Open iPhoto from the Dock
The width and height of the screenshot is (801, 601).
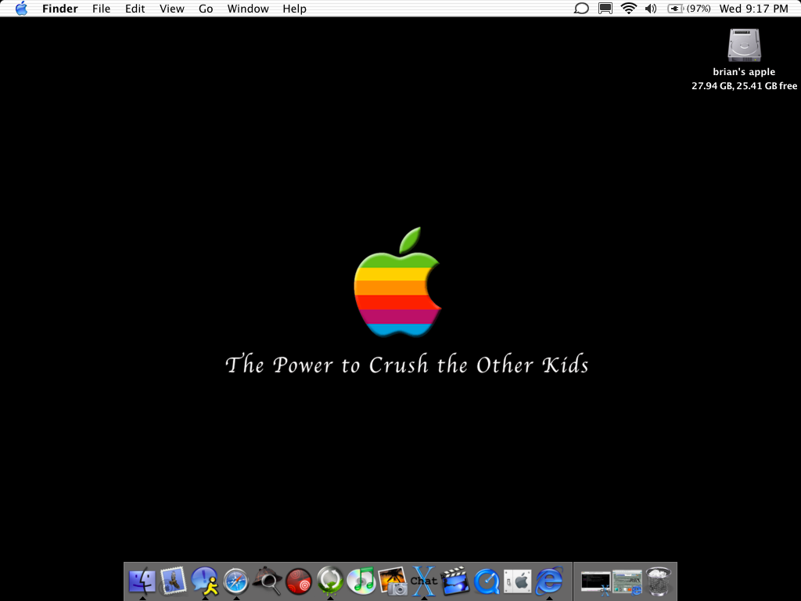coord(393,581)
